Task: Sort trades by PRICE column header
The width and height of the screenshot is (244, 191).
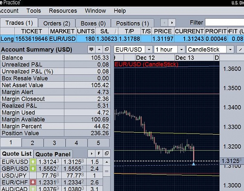Action: tap(163, 32)
